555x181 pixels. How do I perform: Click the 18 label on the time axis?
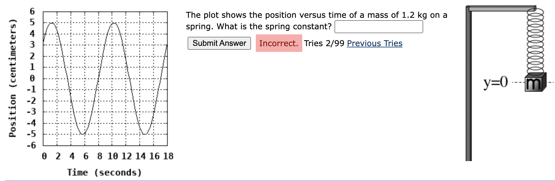168,156
